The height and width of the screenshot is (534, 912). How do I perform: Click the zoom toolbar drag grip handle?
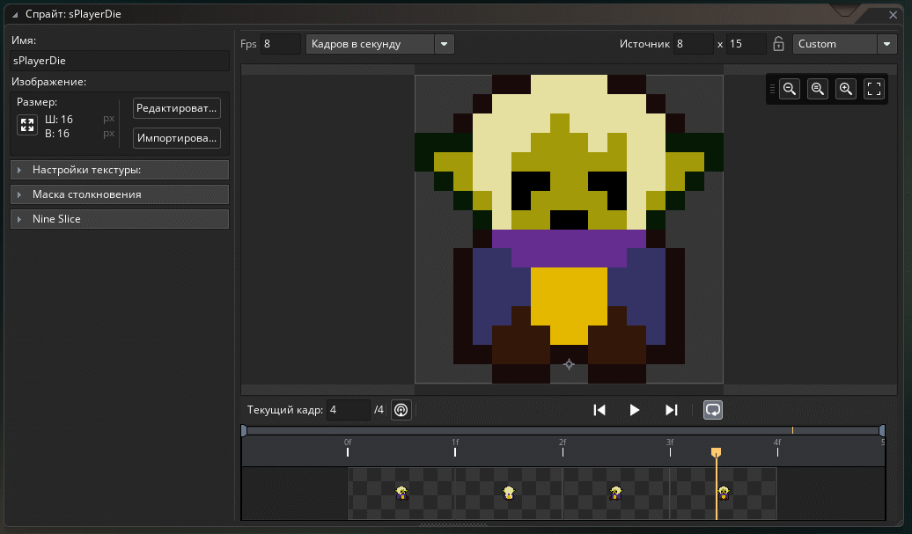772,89
